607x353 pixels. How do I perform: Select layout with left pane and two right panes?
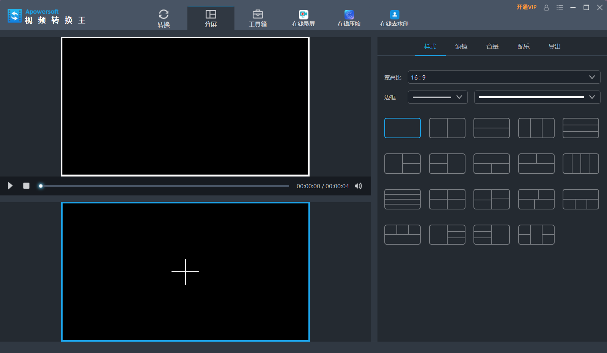click(x=403, y=164)
